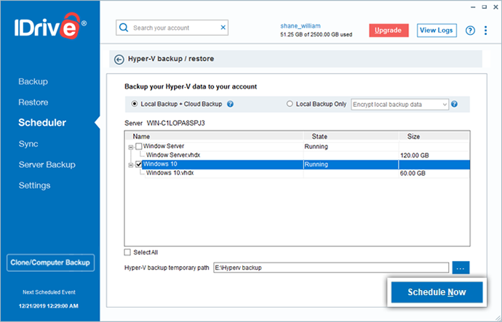Click Clone/Computer Backup button
502x322 pixels.
[x=50, y=262]
